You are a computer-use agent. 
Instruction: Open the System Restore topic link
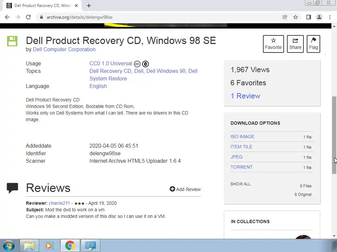[108, 78]
